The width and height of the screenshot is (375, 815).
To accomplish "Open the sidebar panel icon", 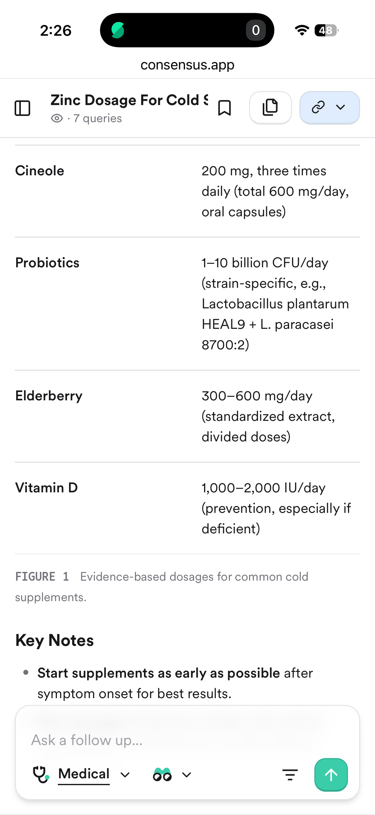I will click(22, 108).
